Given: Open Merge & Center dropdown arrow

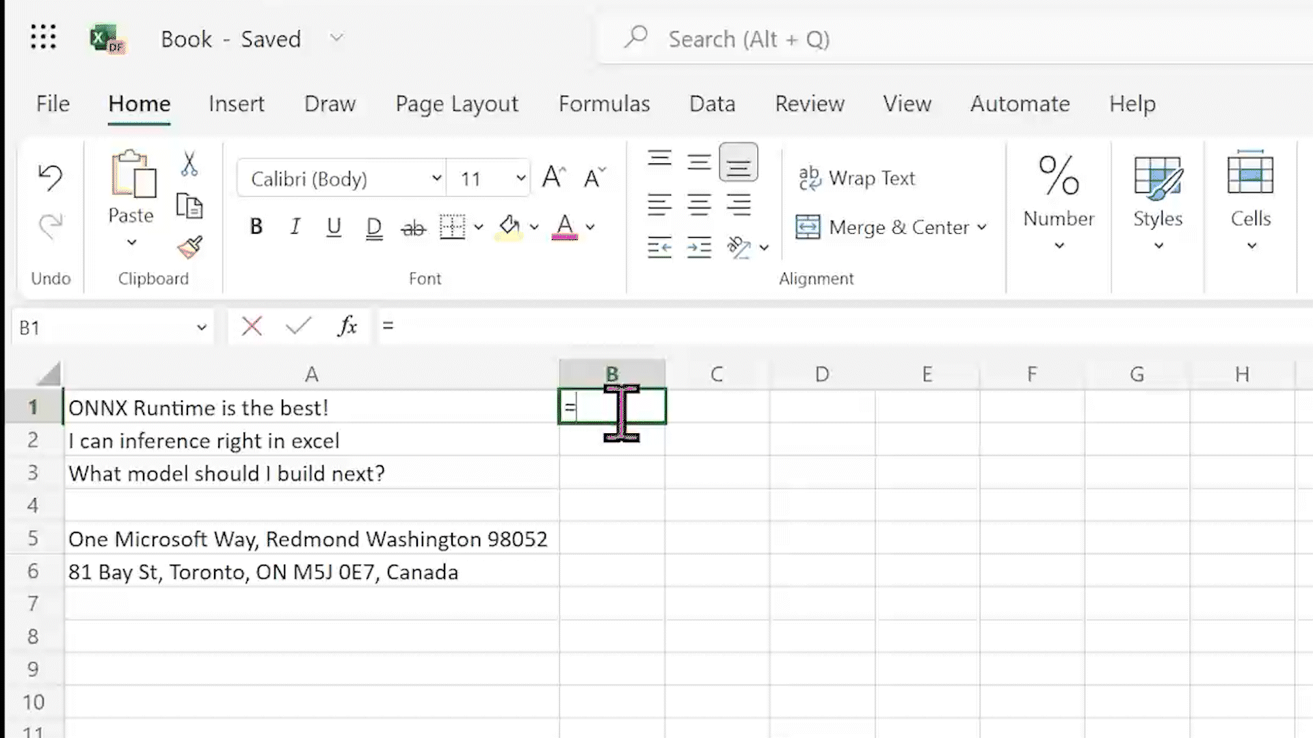Looking at the screenshot, I should 982,227.
